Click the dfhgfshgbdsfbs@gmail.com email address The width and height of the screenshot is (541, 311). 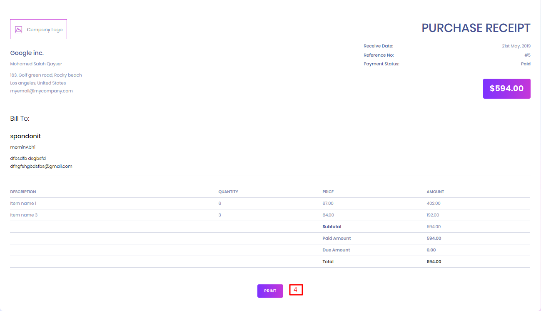(x=41, y=166)
